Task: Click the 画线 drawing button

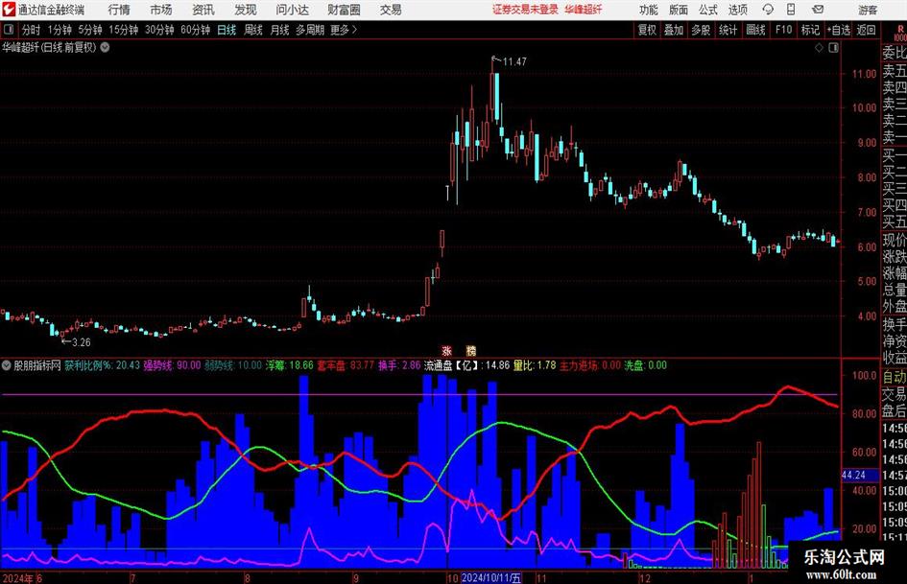Action: click(x=755, y=30)
